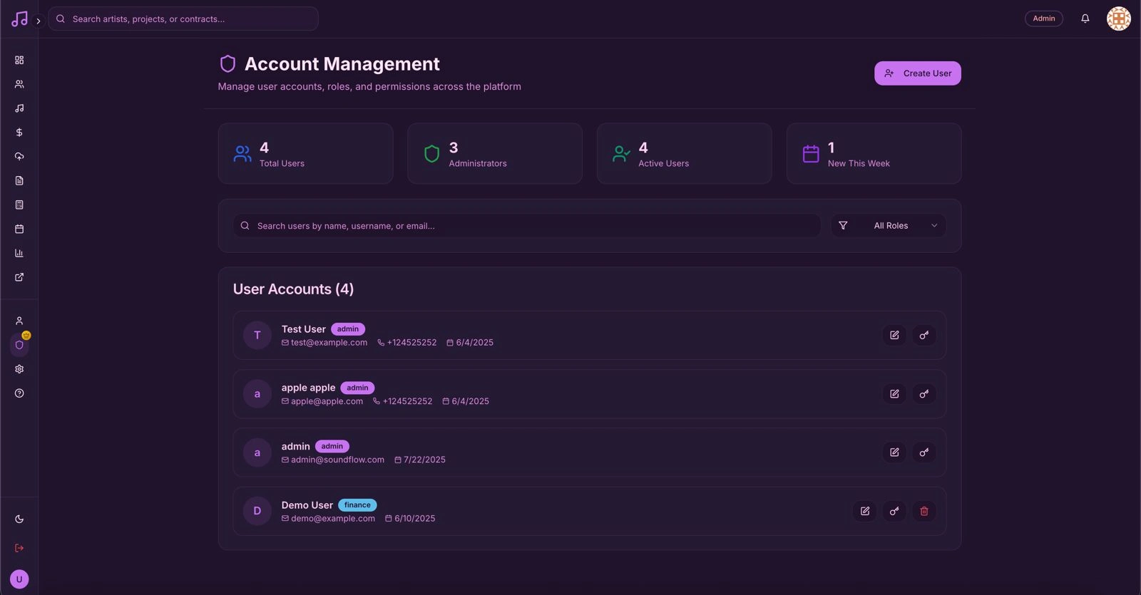This screenshot has width=1141, height=595.
Task: Toggle dark mode with the moon icon
Action: tap(19, 519)
